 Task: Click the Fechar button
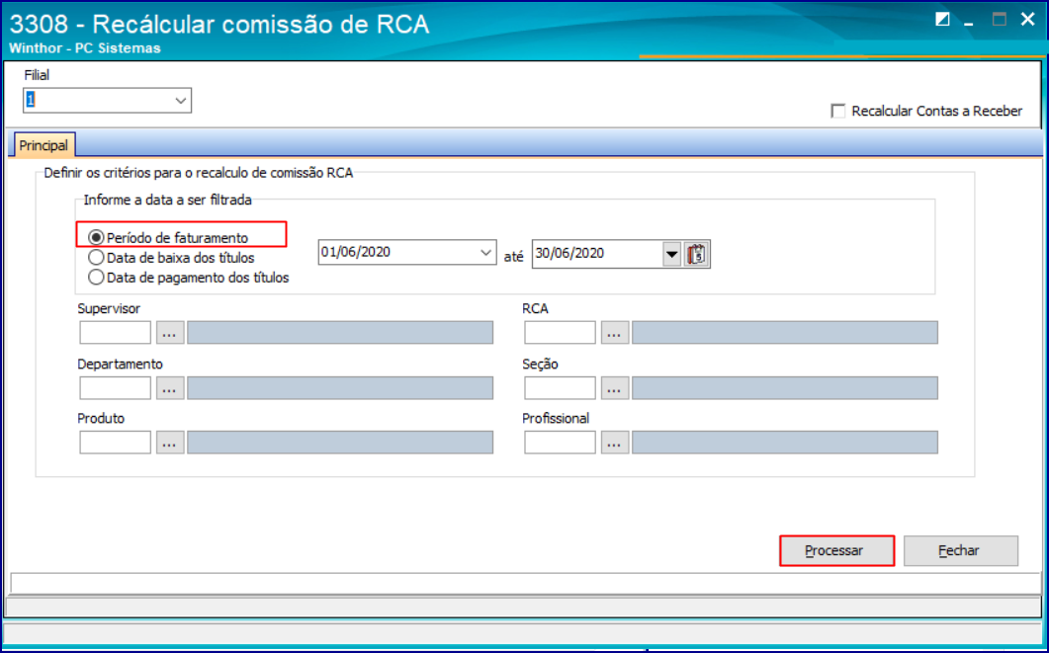click(x=961, y=550)
